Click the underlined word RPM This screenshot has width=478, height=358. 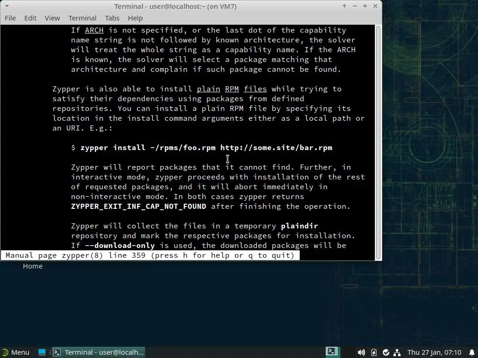[x=232, y=89]
